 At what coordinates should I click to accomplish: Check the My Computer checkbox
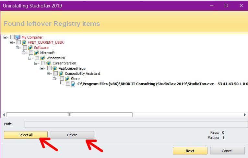(12, 37)
